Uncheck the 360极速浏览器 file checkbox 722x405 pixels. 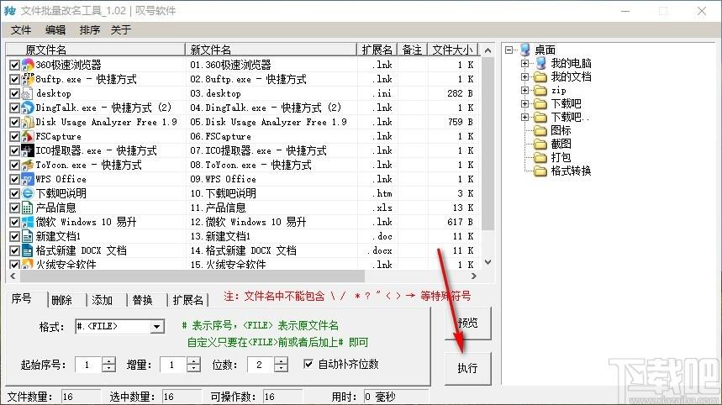14,65
